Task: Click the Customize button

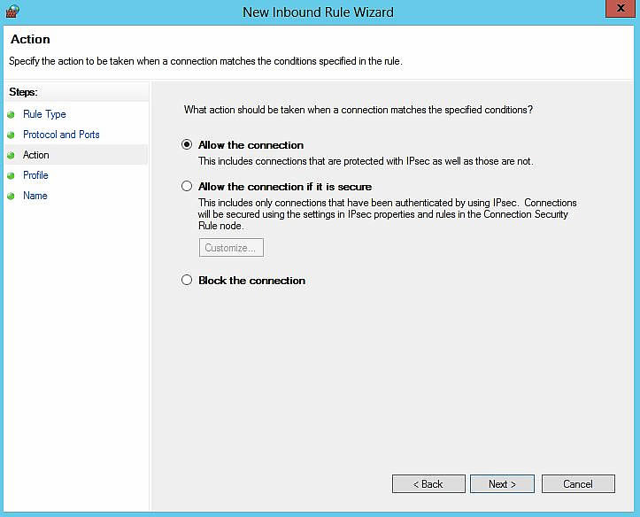Action: [231, 248]
